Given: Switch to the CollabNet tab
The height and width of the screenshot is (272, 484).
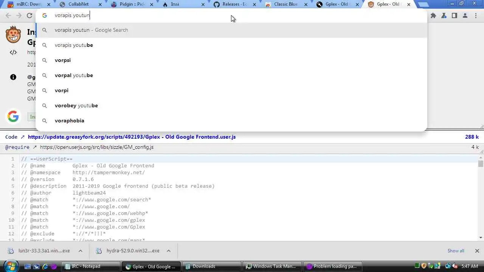Looking at the screenshot, I should click(x=78, y=4).
